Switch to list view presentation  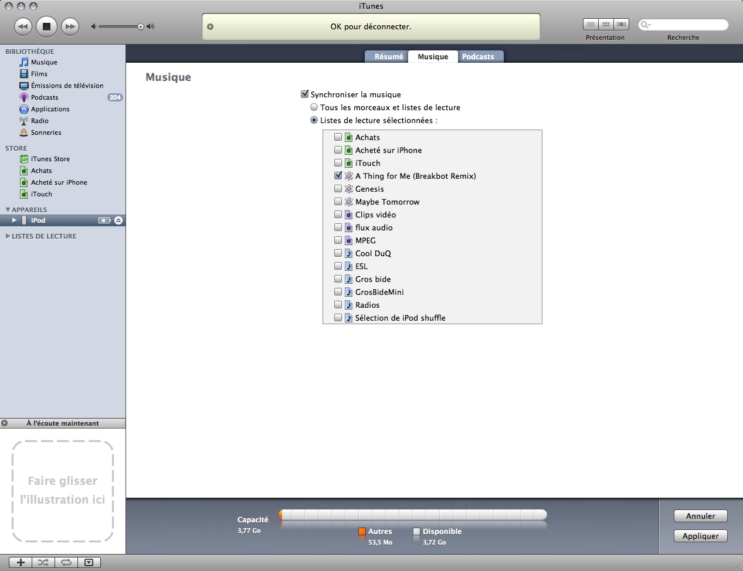591,25
